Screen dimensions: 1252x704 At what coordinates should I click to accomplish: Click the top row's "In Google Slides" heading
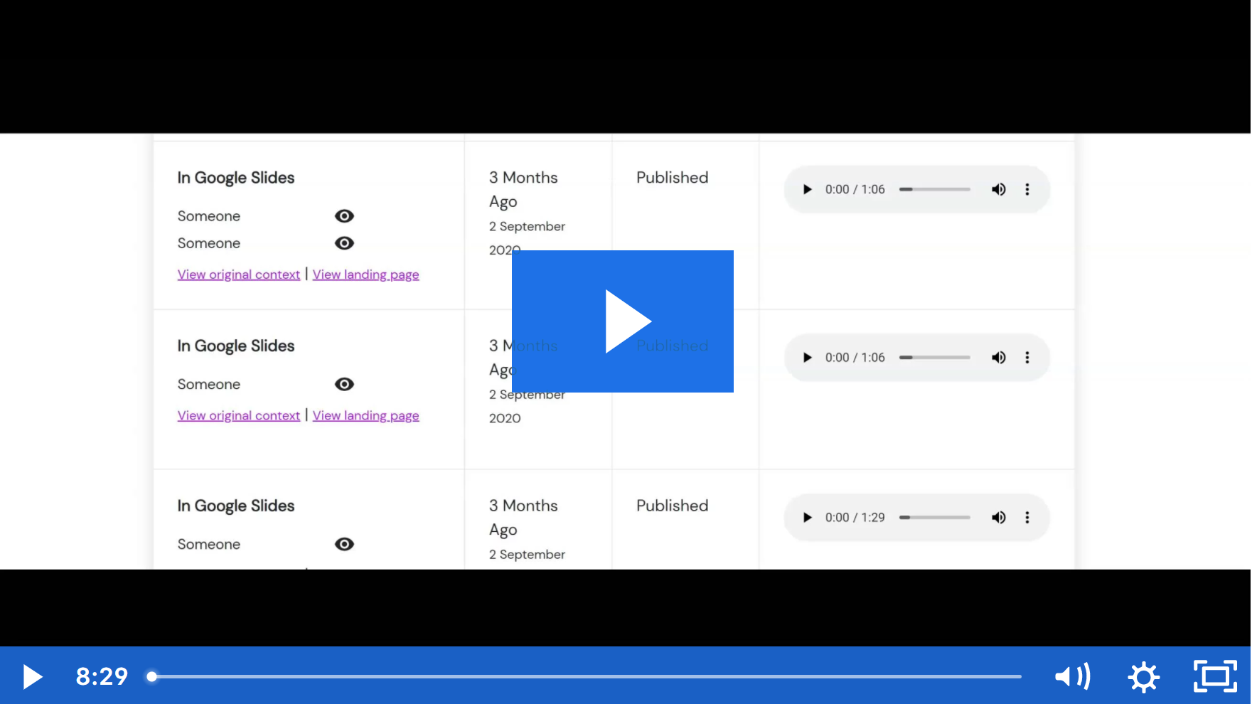(236, 178)
